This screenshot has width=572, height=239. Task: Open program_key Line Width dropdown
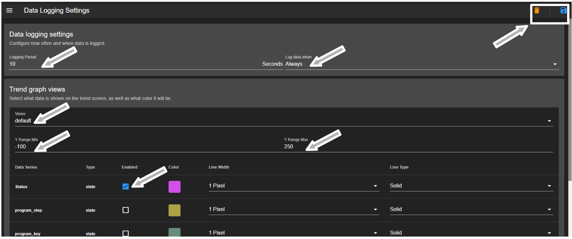click(293, 233)
